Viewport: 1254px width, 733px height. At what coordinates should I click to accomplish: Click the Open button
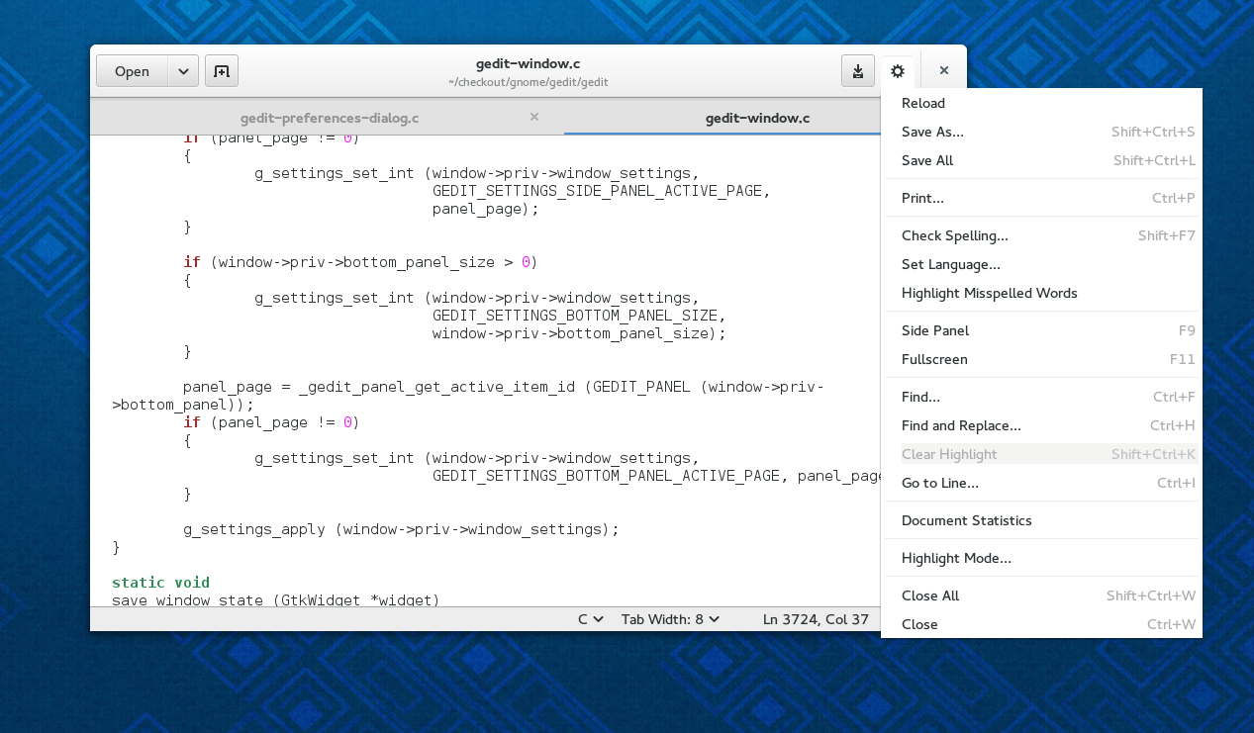tap(132, 70)
